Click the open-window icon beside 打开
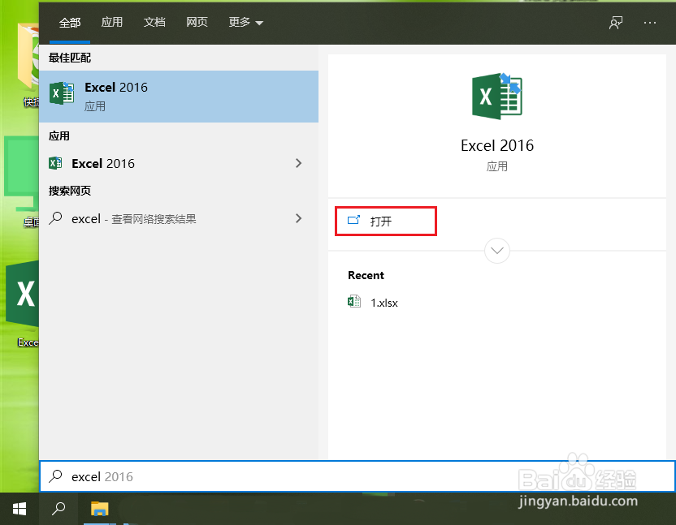The width and height of the screenshot is (676, 525). click(x=353, y=220)
